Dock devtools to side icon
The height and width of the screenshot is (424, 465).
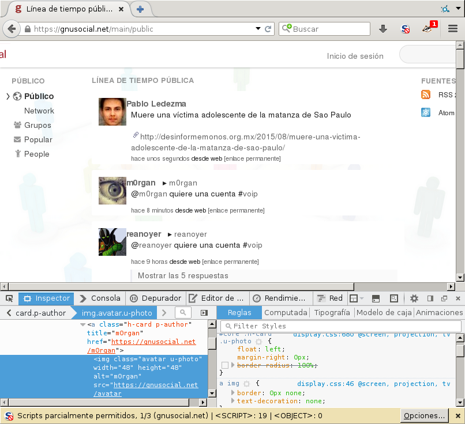coord(430,298)
